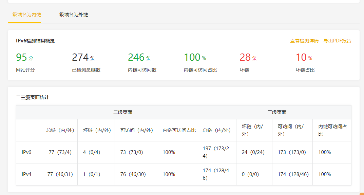Switch to the 二级域名为内链 tab
364x195 pixels.
(x=24, y=15)
